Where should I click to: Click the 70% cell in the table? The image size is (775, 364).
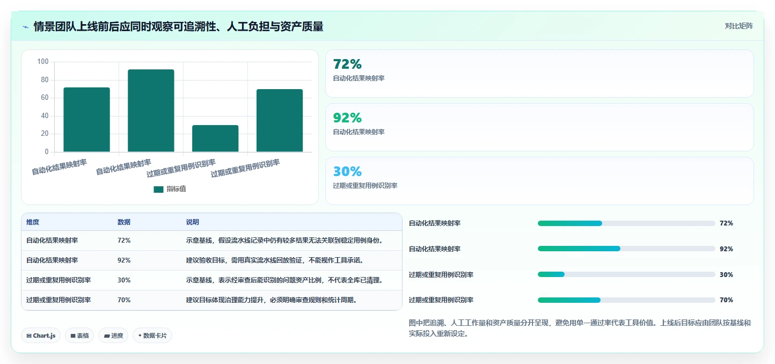[x=124, y=300]
